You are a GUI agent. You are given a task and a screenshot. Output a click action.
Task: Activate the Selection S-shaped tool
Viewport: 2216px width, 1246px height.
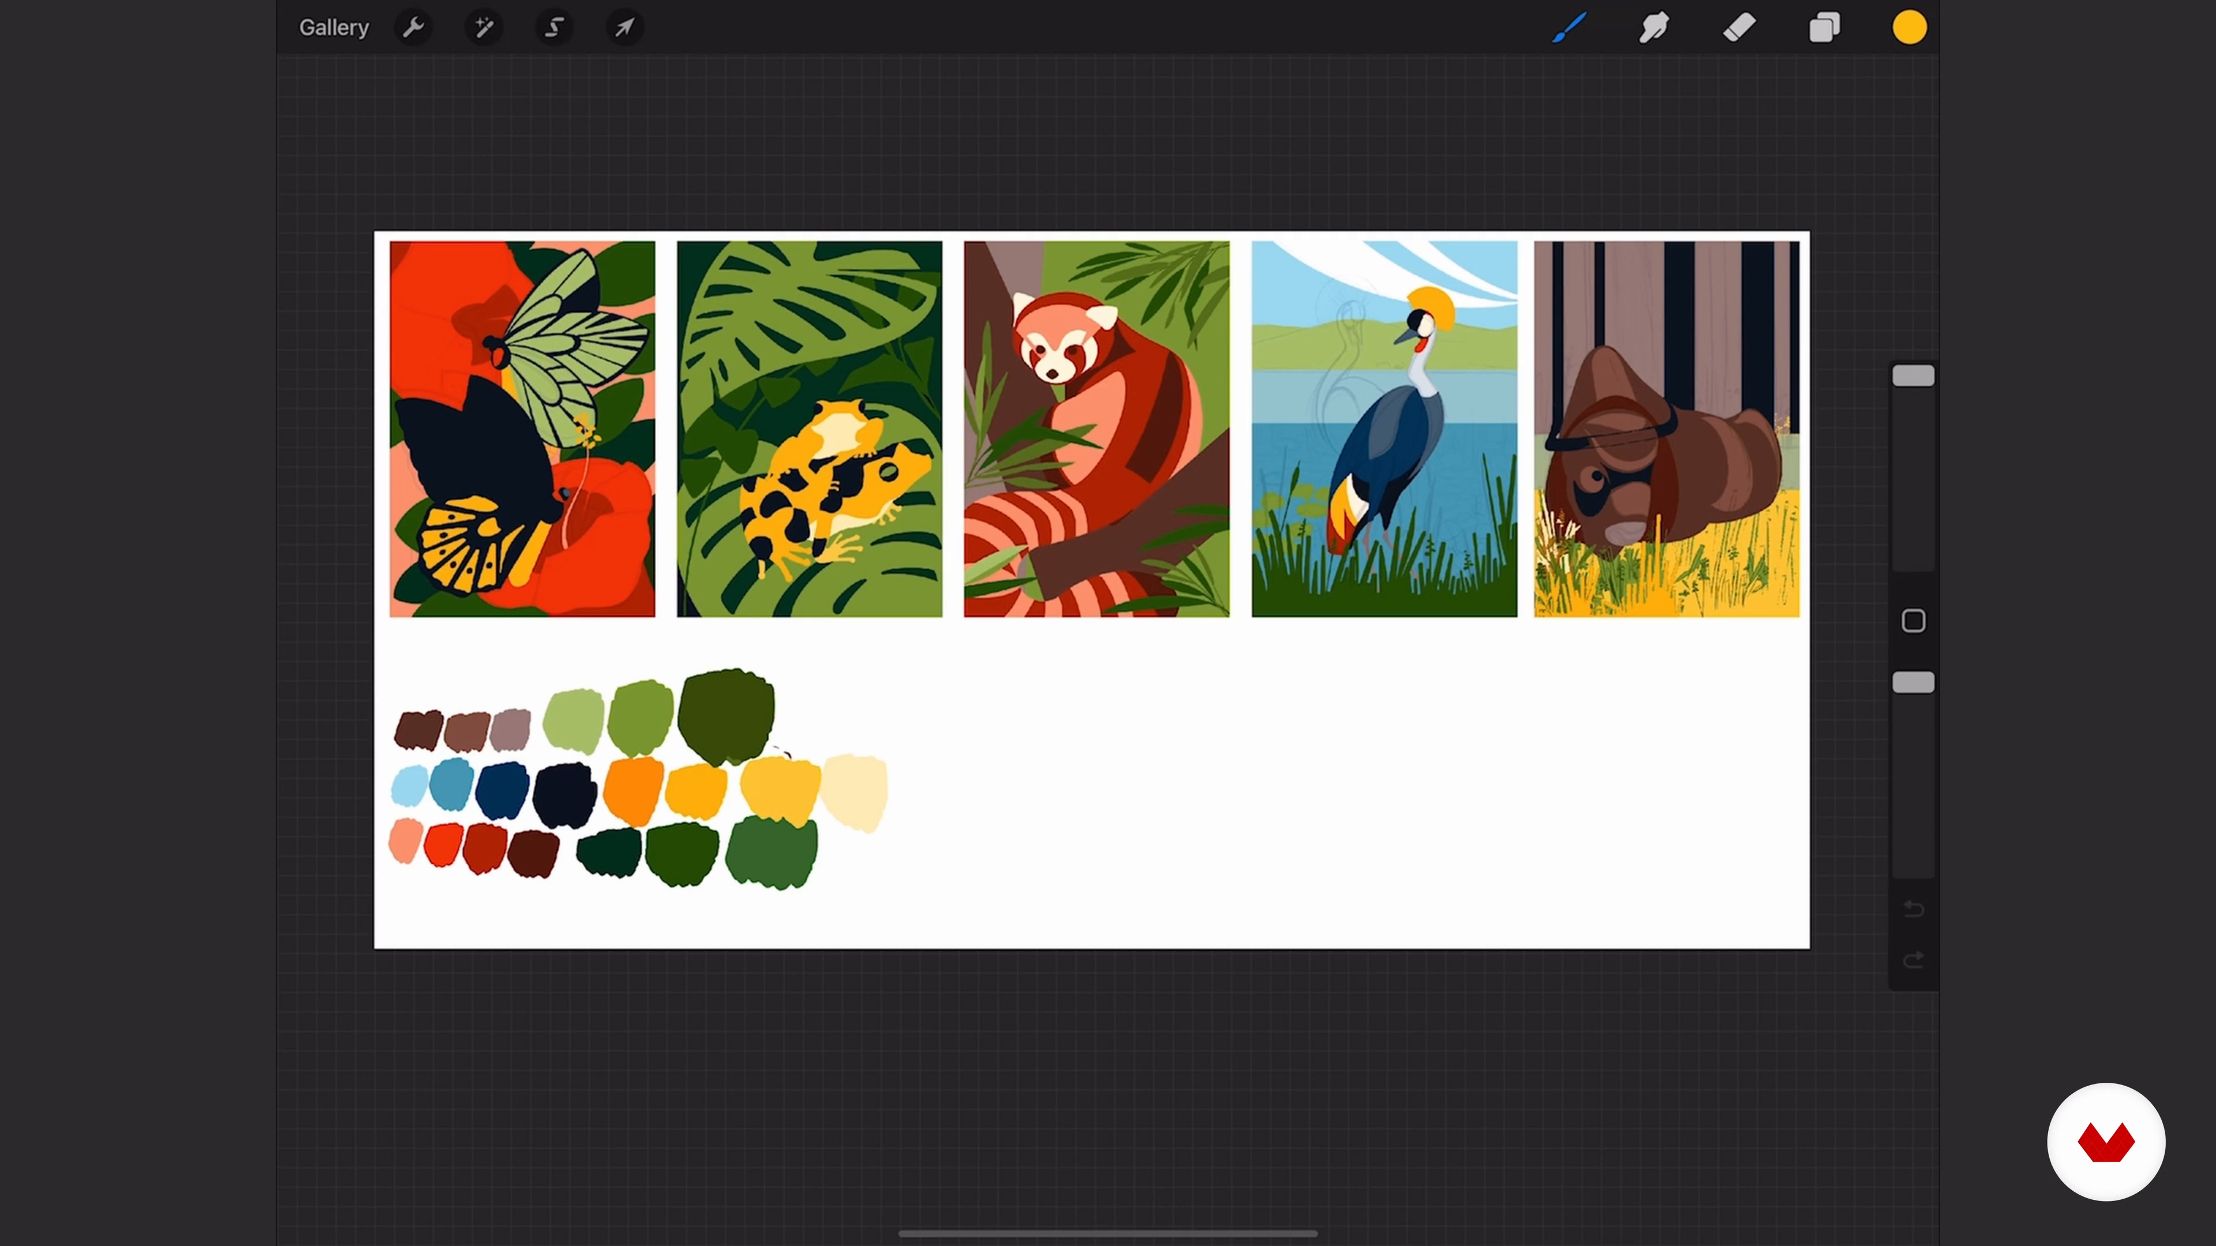tap(555, 28)
